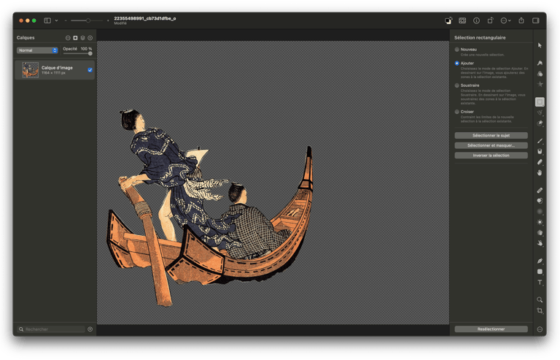Select the Type text tool
This screenshot has width=560, height=360.
pos(540,283)
